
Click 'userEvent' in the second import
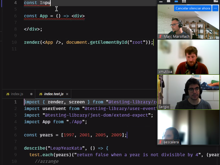(x=54, y=108)
